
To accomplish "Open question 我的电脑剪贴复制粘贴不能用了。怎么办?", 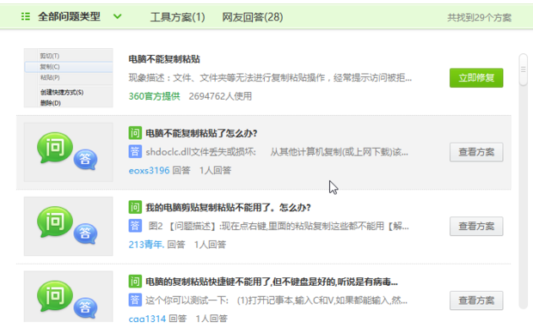I will click(x=228, y=208).
